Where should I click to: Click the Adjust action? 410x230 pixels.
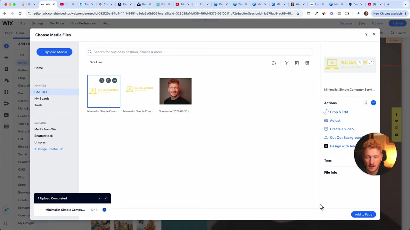click(x=332, y=120)
